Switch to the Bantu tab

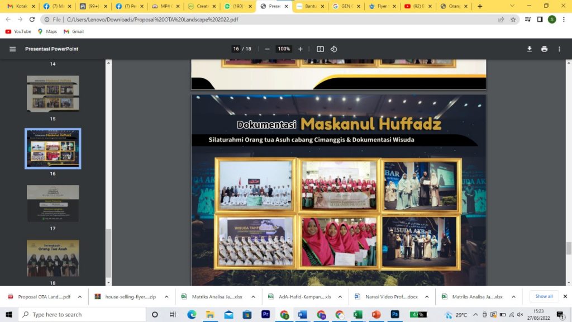coord(309,6)
